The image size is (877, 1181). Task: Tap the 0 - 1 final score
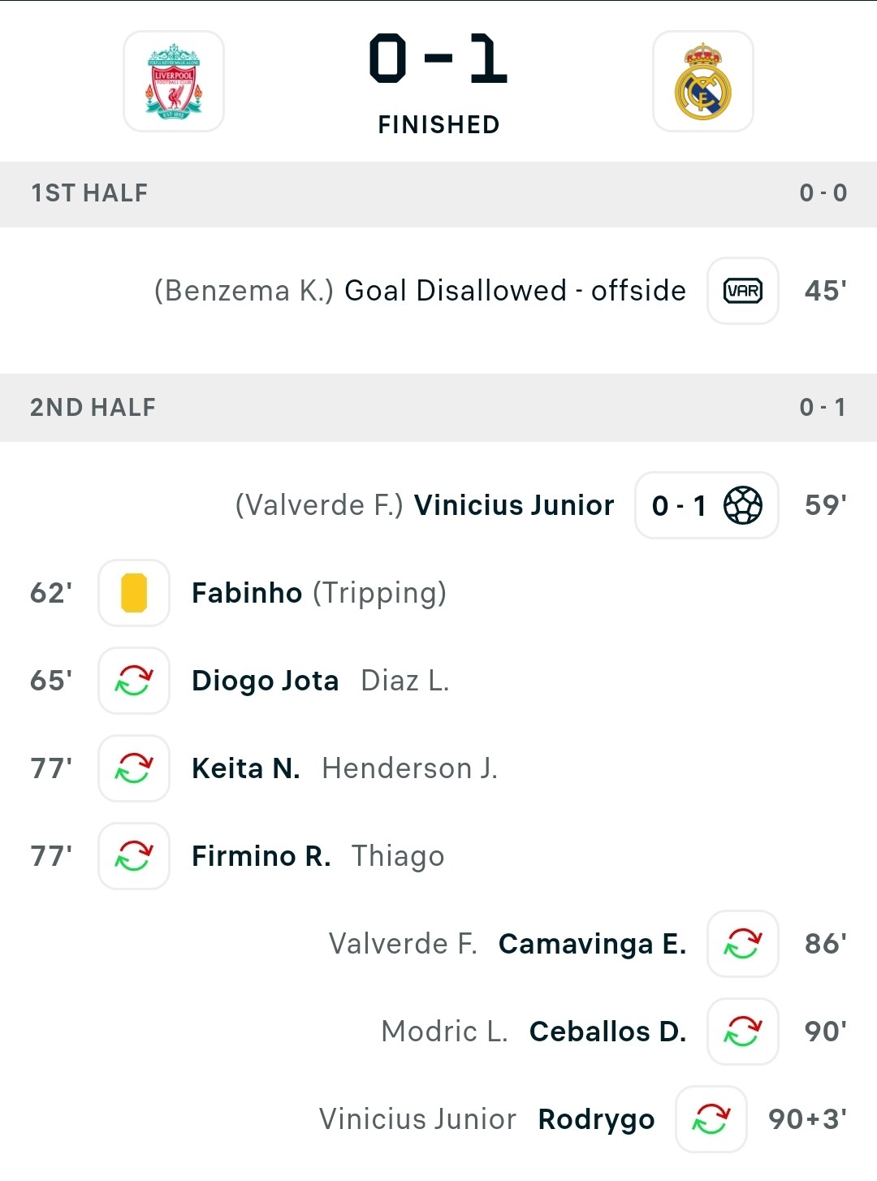tap(438, 58)
